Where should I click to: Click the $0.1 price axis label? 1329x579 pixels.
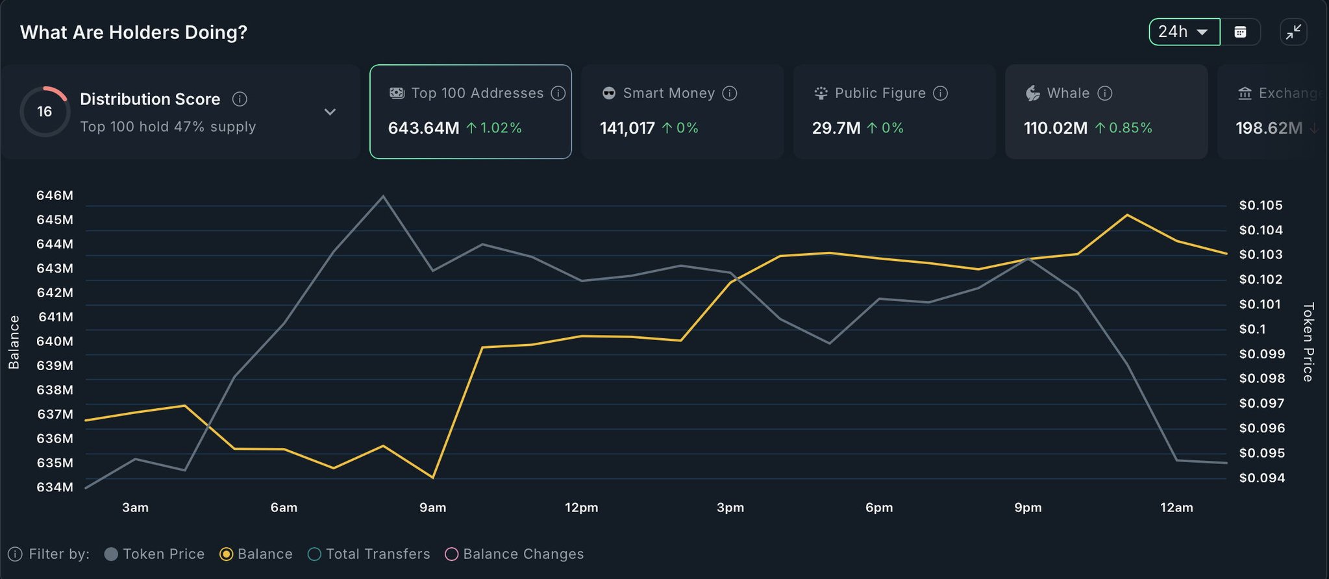[x=1252, y=329]
